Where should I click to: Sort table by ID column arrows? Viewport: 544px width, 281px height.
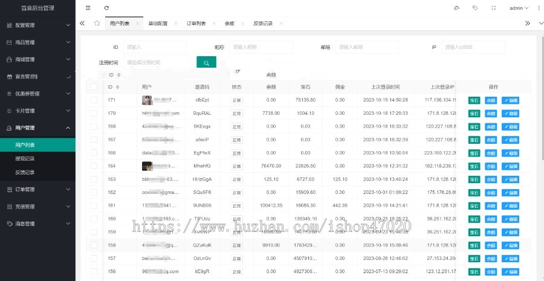(118, 87)
